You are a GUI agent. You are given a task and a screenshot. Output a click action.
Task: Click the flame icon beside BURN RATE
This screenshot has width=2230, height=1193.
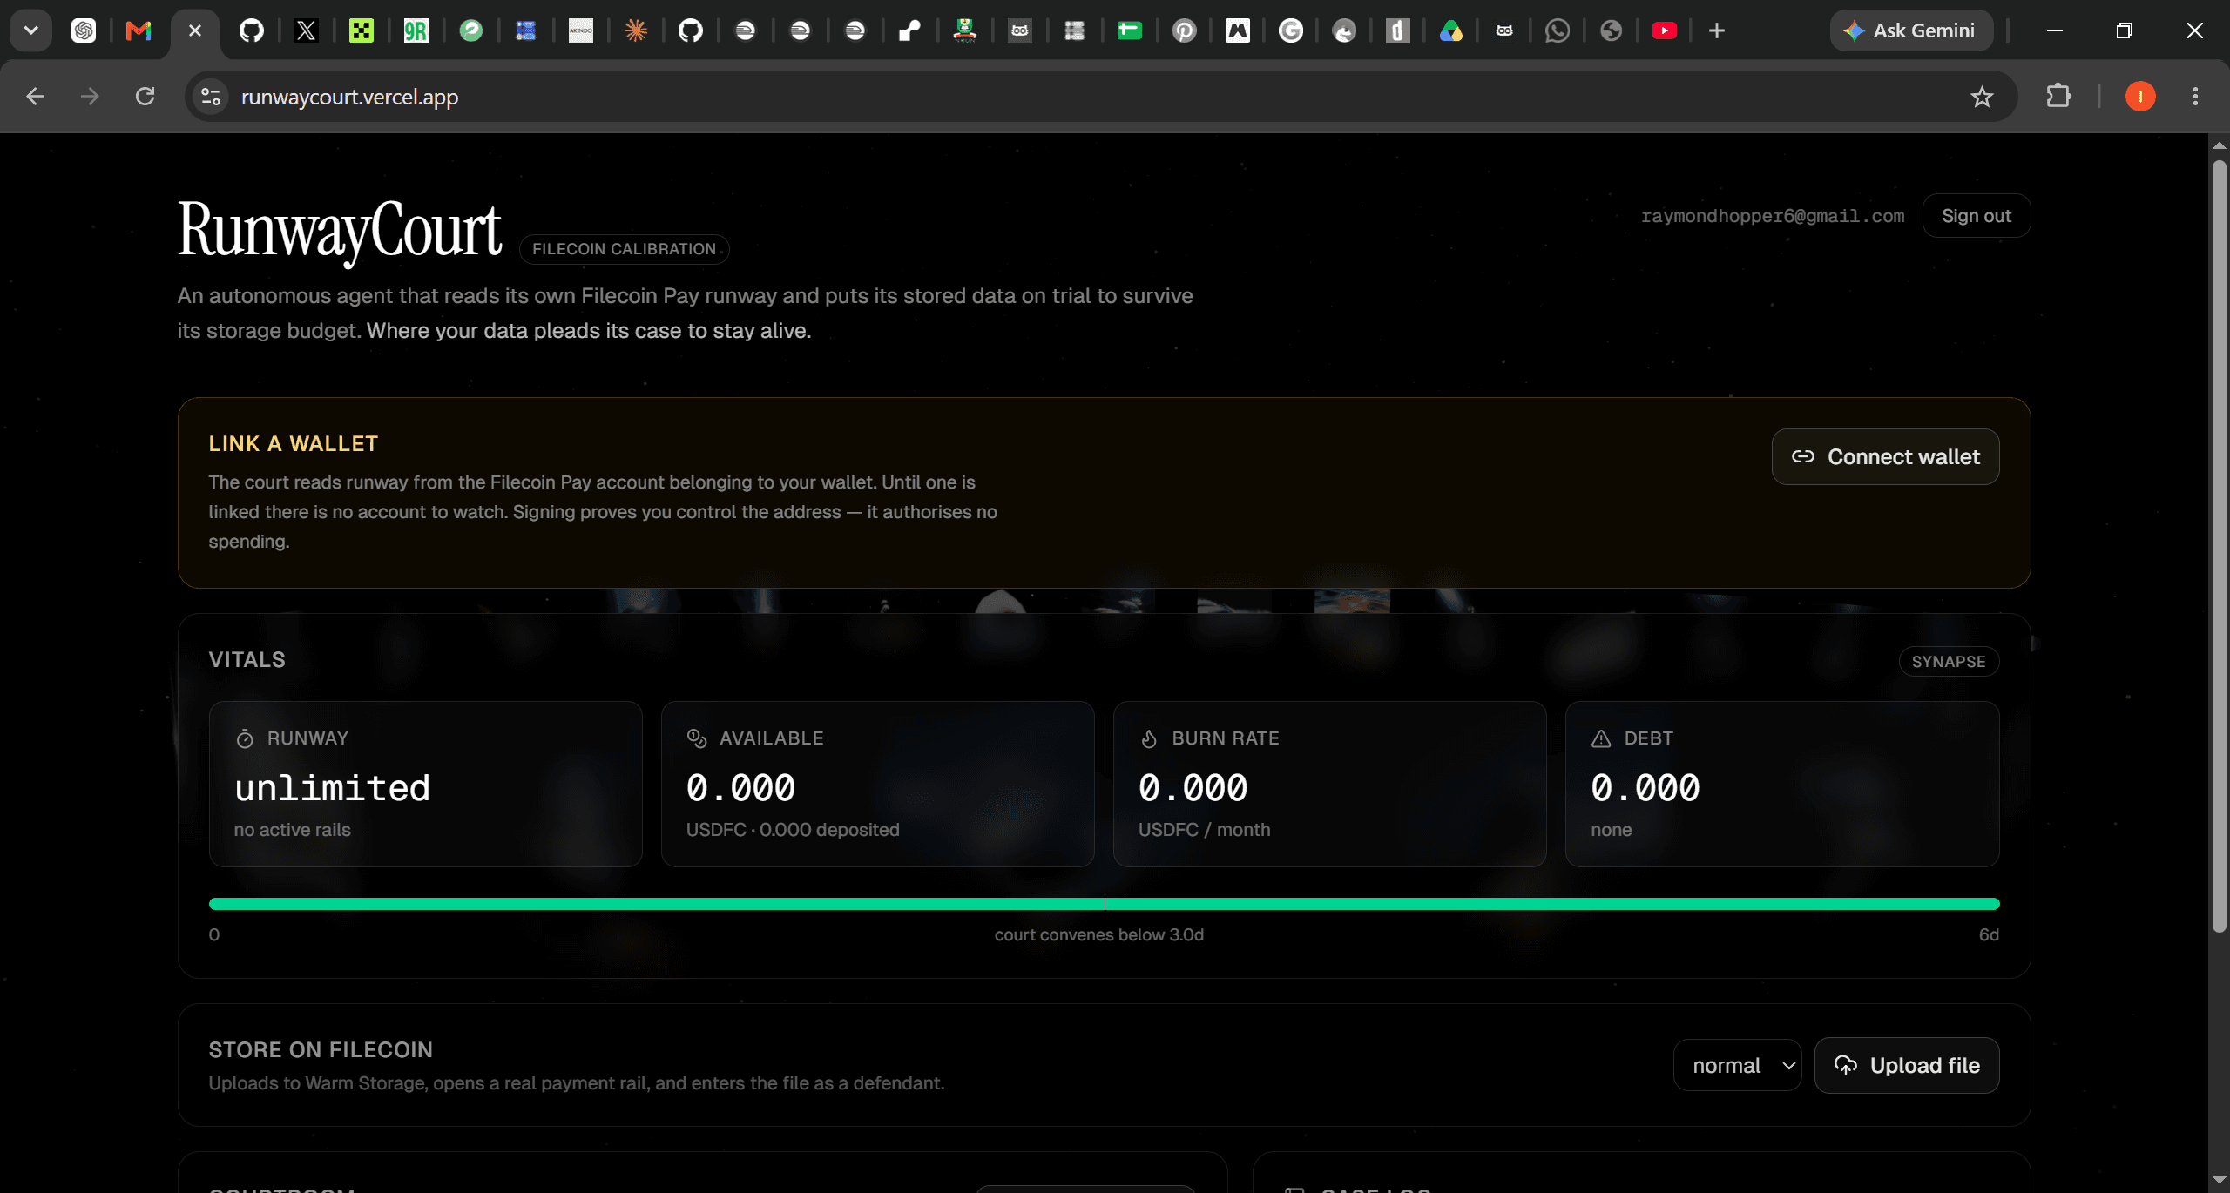(x=1149, y=738)
